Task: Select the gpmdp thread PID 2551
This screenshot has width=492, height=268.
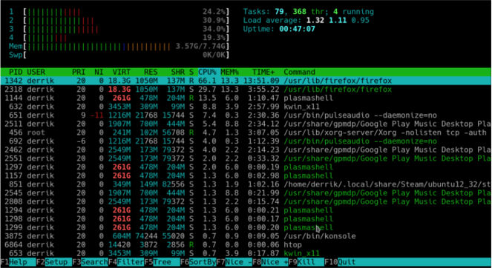Action: tap(246, 158)
